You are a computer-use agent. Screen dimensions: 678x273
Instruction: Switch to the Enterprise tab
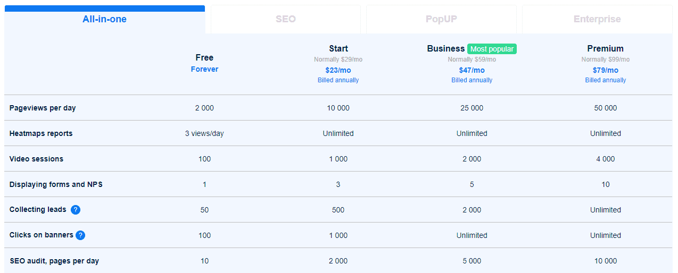click(x=597, y=20)
